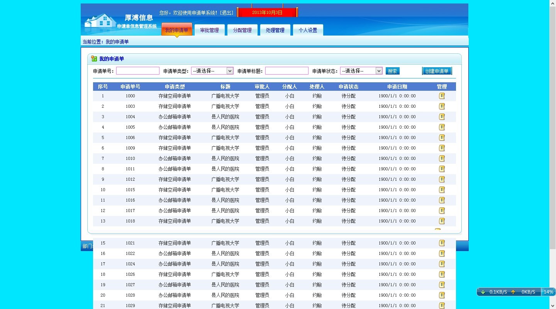The height and width of the screenshot is (309, 556).
Task: Open the document manage icon for row 1021
Action: 442,243
